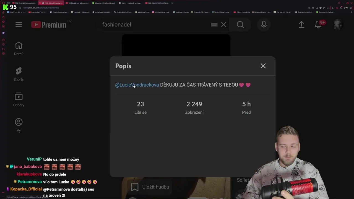This screenshot has height=199, width=354.
Task: Click Uložit hudbu save music button
Action: point(150,187)
